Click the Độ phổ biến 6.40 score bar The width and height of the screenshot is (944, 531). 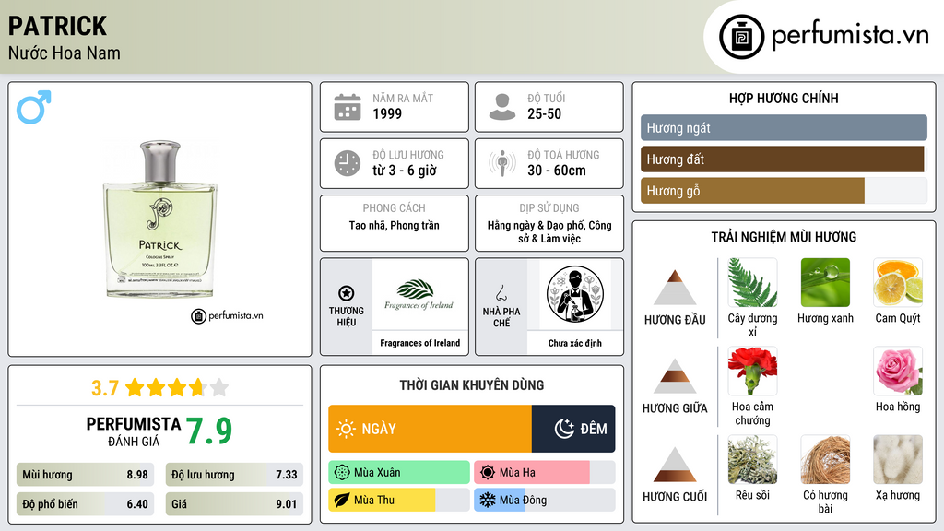(x=85, y=504)
